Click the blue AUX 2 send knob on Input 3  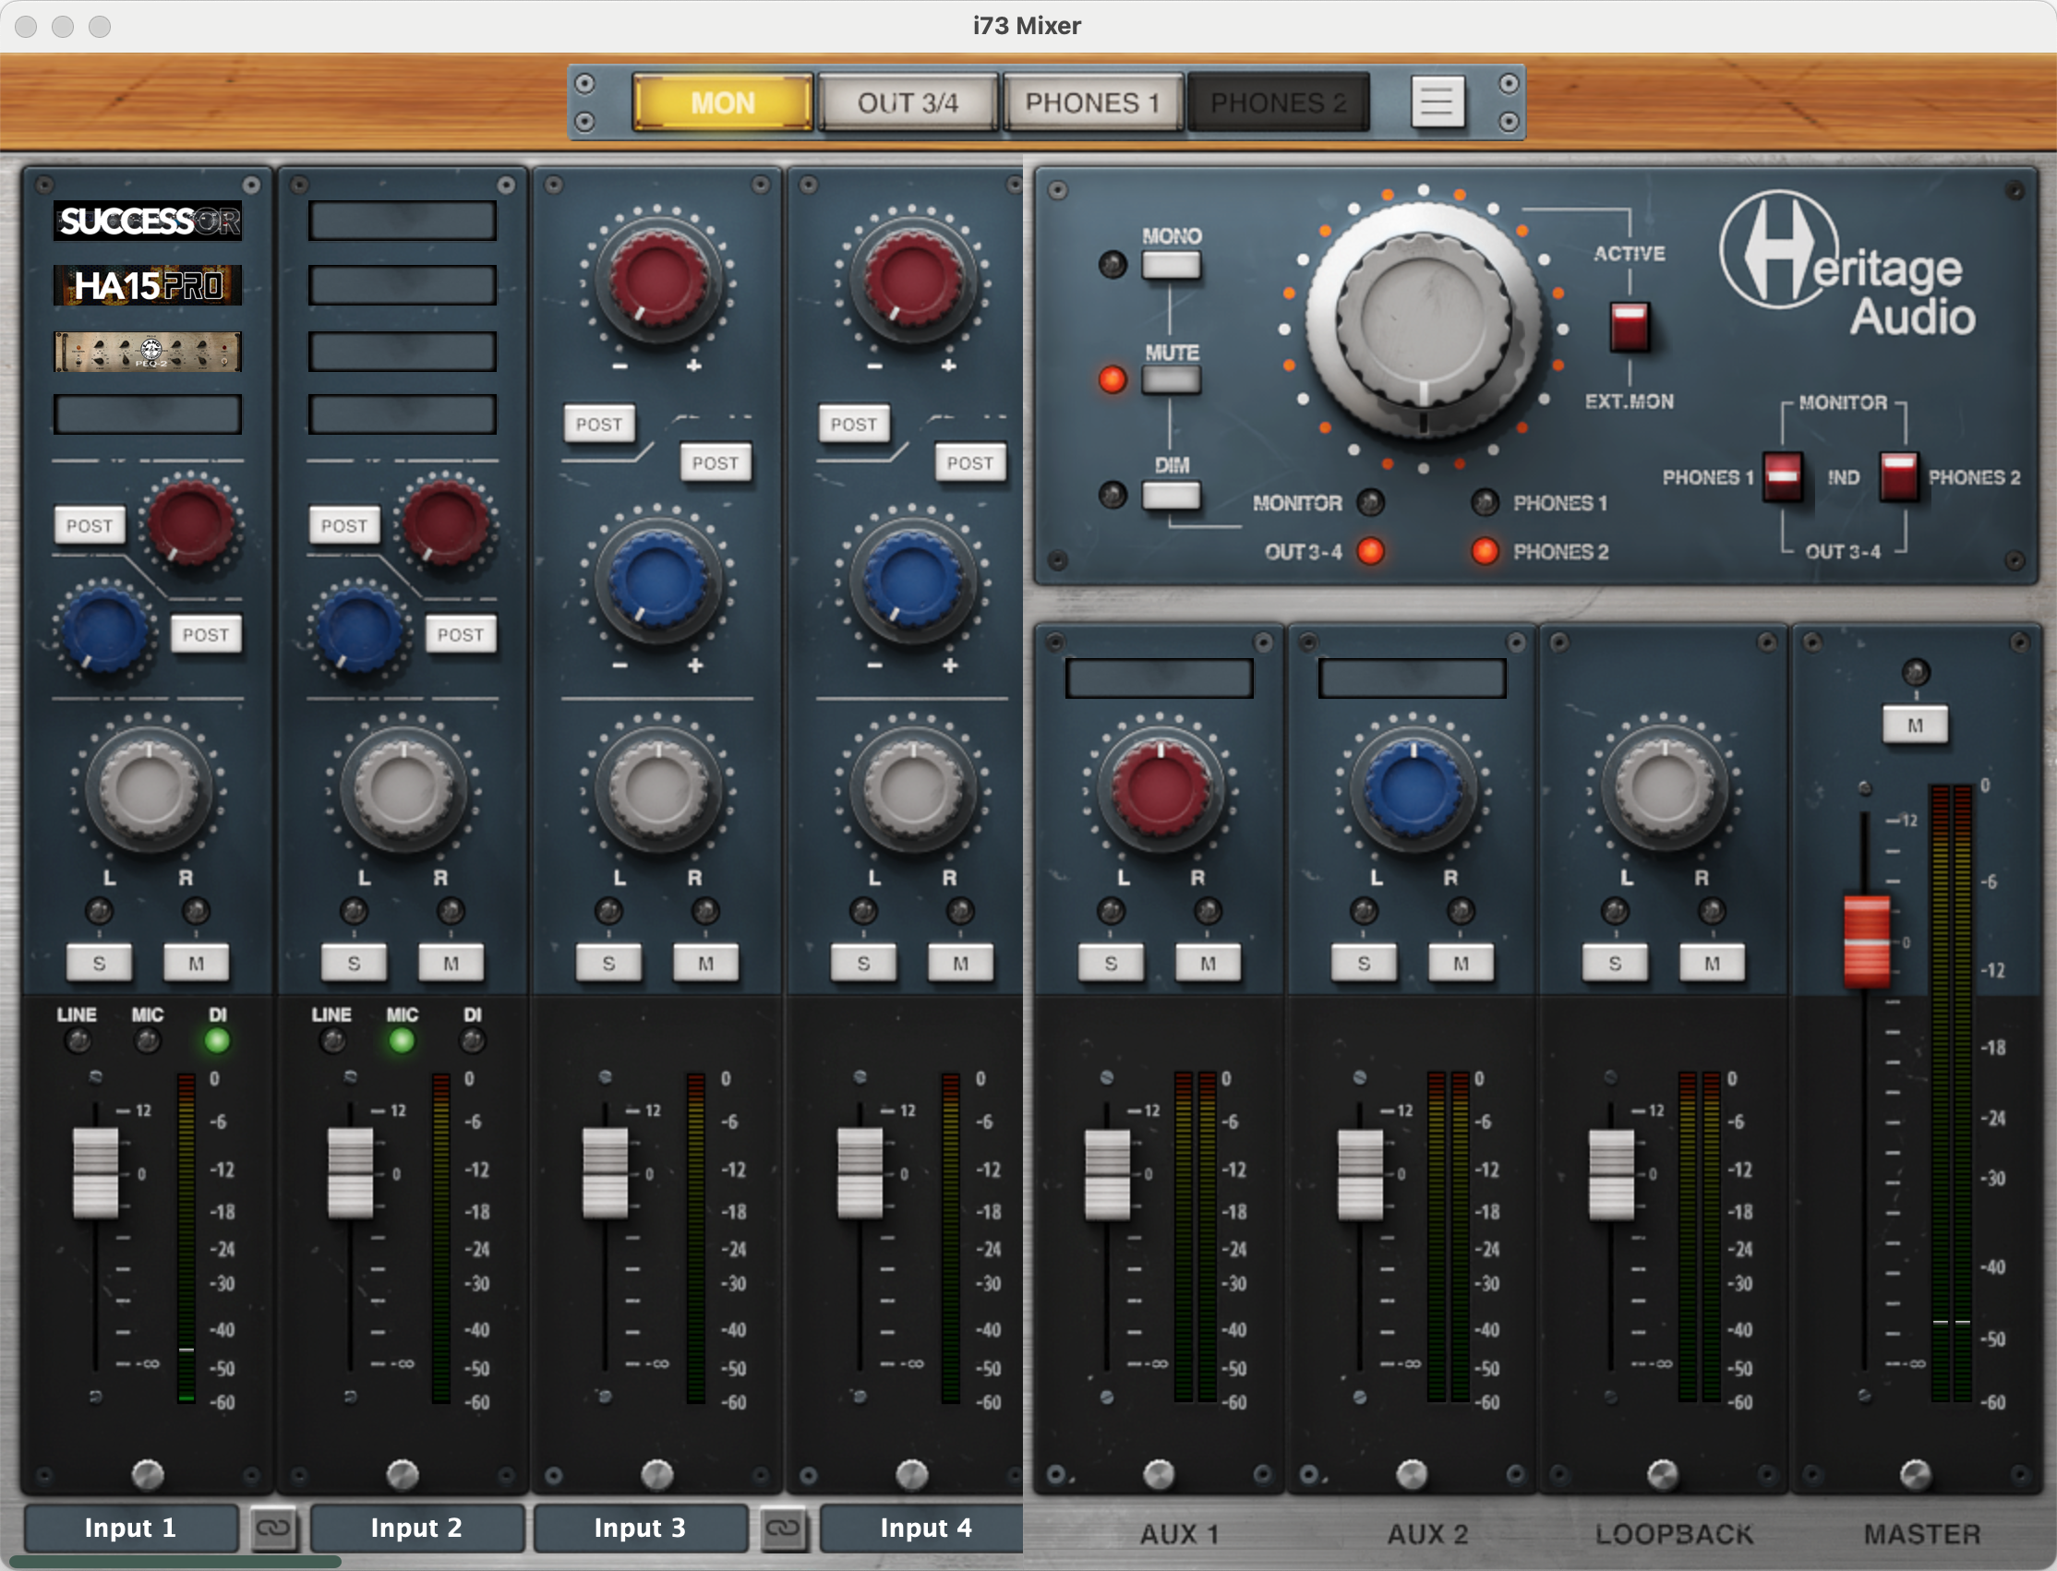pyautogui.click(x=657, y=581)
